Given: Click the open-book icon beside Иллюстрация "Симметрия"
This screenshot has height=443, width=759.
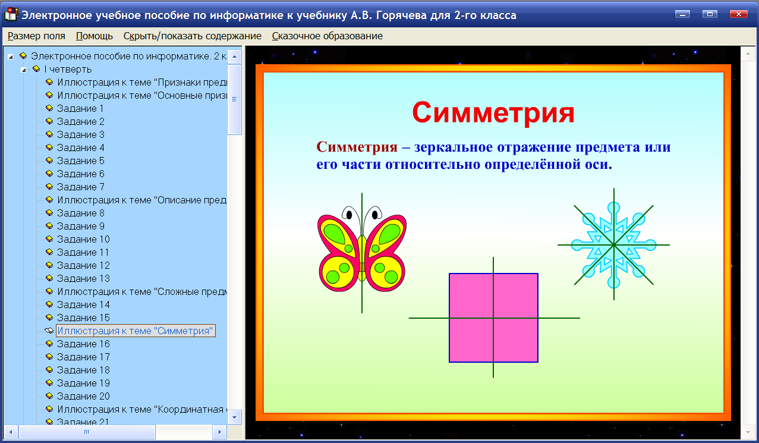Looking at the screenshot, I should [48, 331].
